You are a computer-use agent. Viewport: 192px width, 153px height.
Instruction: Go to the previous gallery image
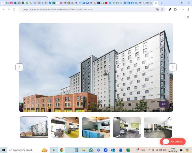click(x=19, y=67)
